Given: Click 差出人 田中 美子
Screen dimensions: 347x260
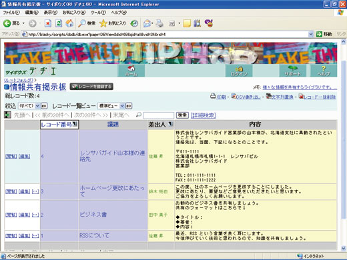Looking at the screenshot, I should pyautogui.click(x=158, y=215).
